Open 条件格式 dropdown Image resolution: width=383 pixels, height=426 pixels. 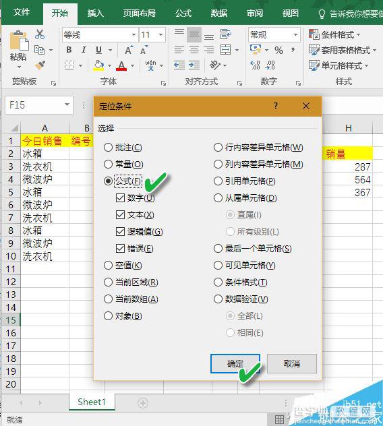(334, 35)
